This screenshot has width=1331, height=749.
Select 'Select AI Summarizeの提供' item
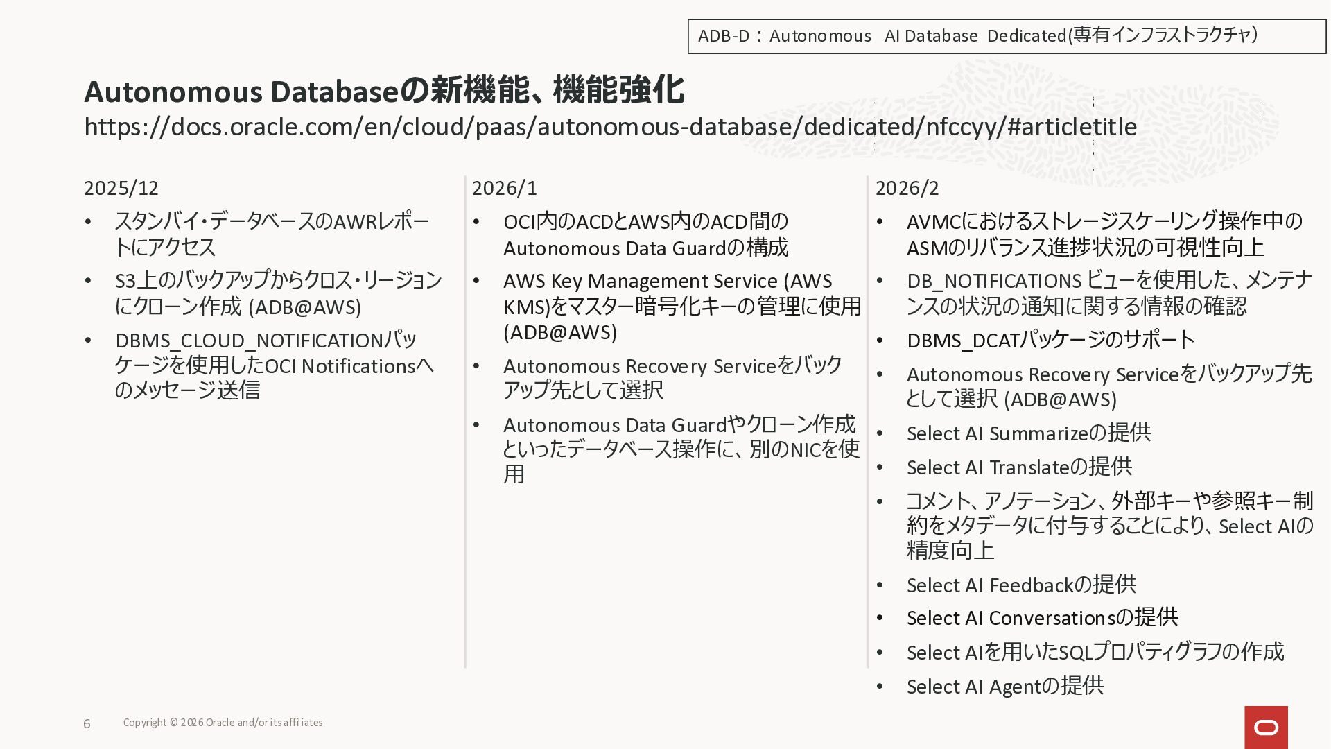tap(1028, 433)
